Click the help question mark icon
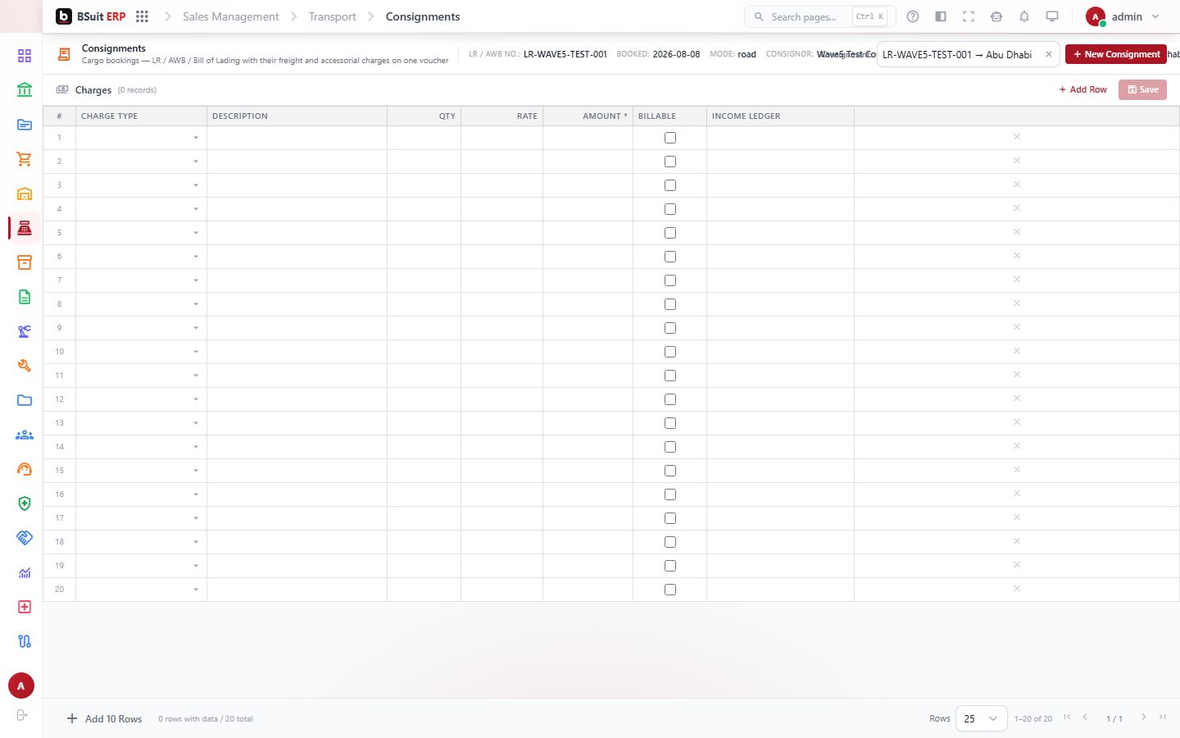The width and height of the screenshot is (1180, 738). 913,16
